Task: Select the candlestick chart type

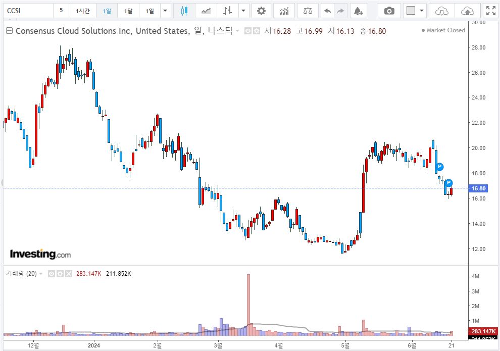Action: (184, 11)
